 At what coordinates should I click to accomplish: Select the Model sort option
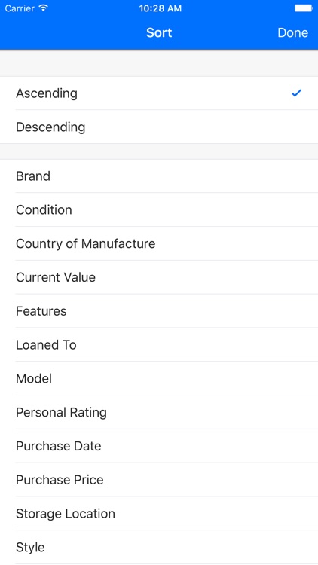[159, 379]
